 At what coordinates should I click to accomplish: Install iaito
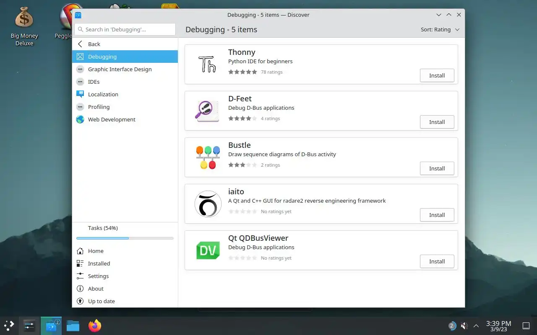point(437,215)
